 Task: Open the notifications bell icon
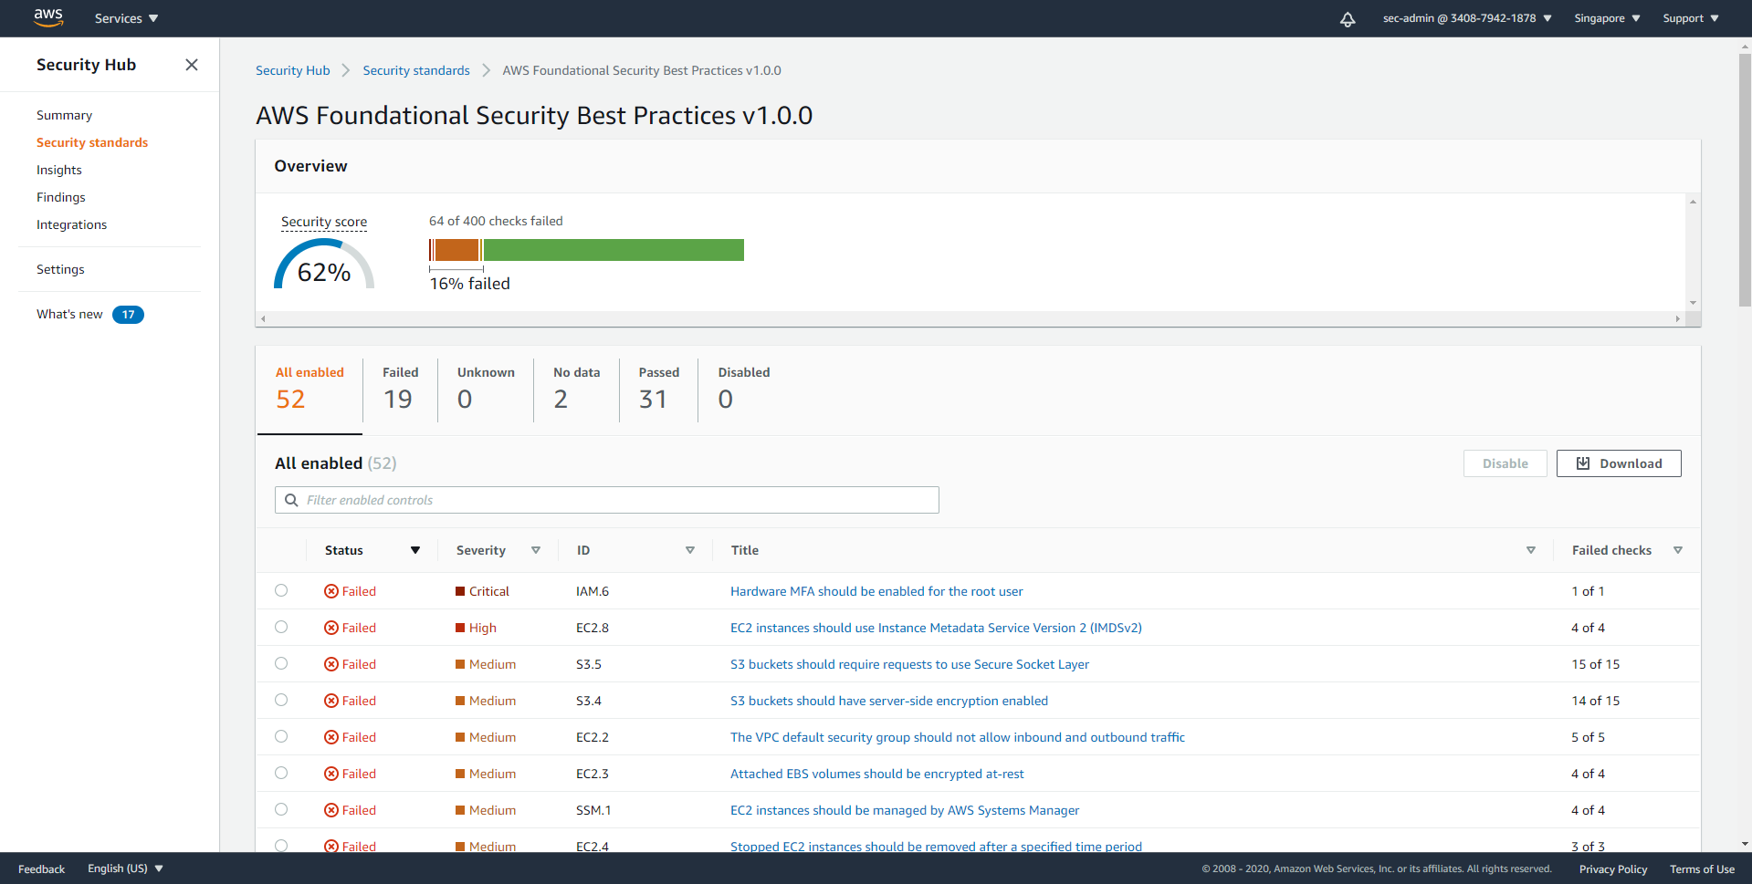click(x=1348, y=19)
